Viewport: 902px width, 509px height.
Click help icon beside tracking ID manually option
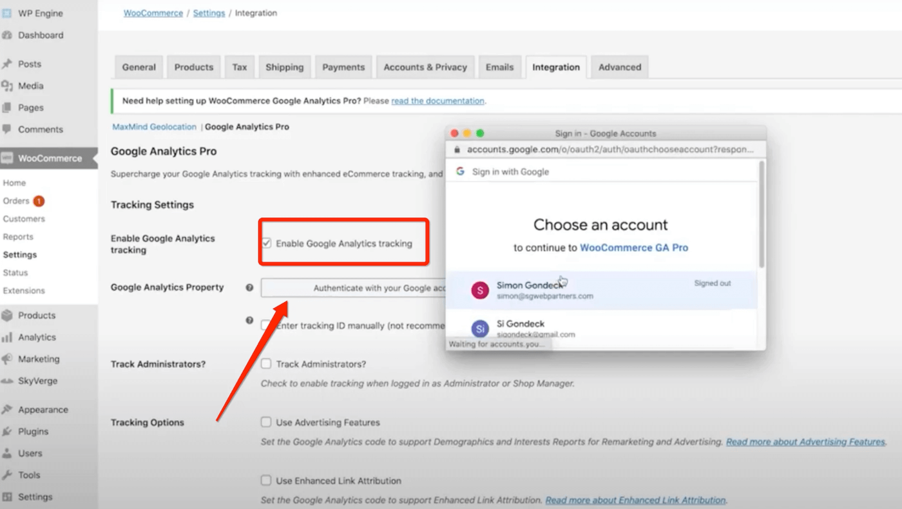[x=249, y=320]
